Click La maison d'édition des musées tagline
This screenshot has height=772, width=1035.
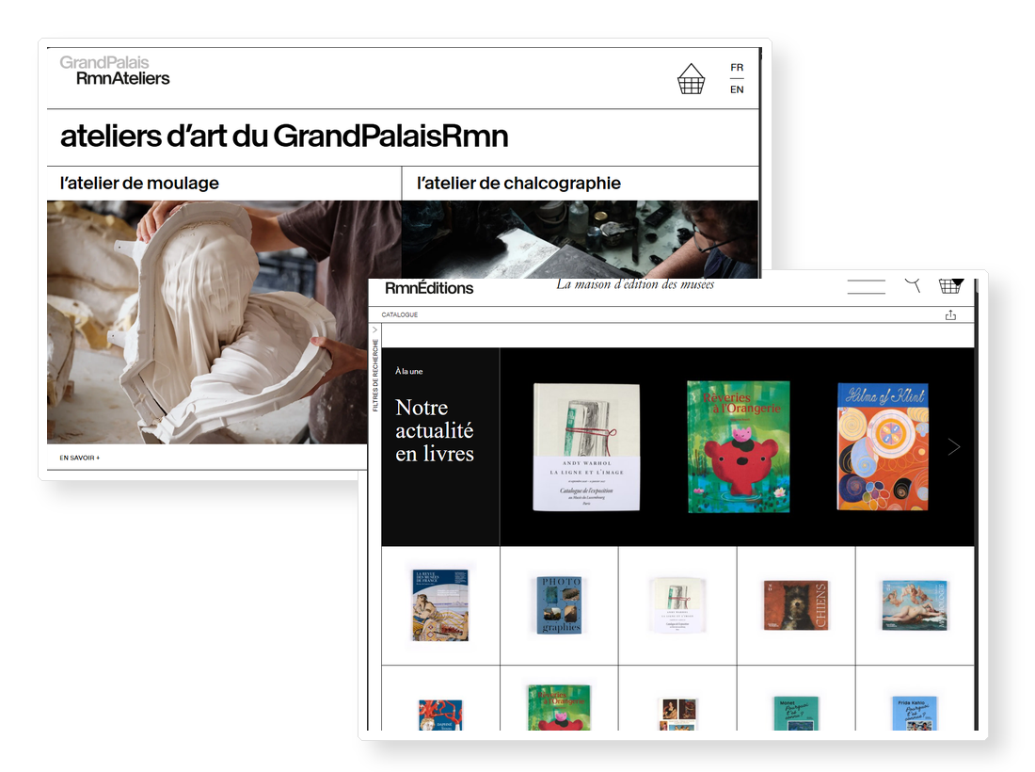click(635, 284)
